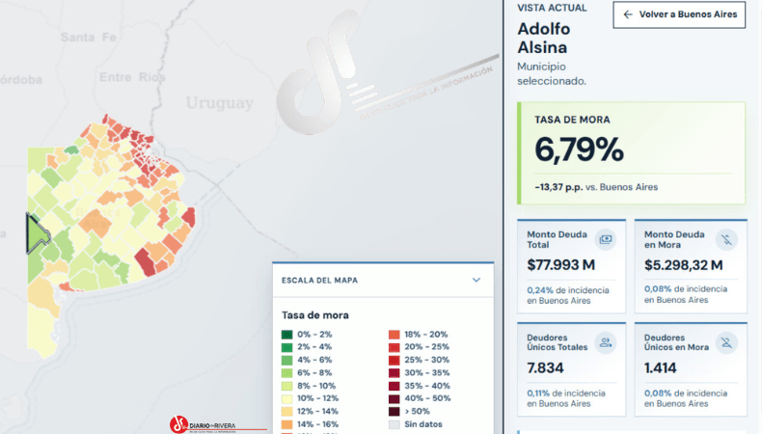
Task: Click the Deudores Únicos Totales people icon
Action: [606, 342]
